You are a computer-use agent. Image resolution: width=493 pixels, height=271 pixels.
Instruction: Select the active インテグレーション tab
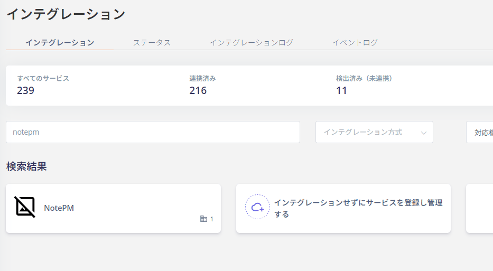[x=60, y=42]
